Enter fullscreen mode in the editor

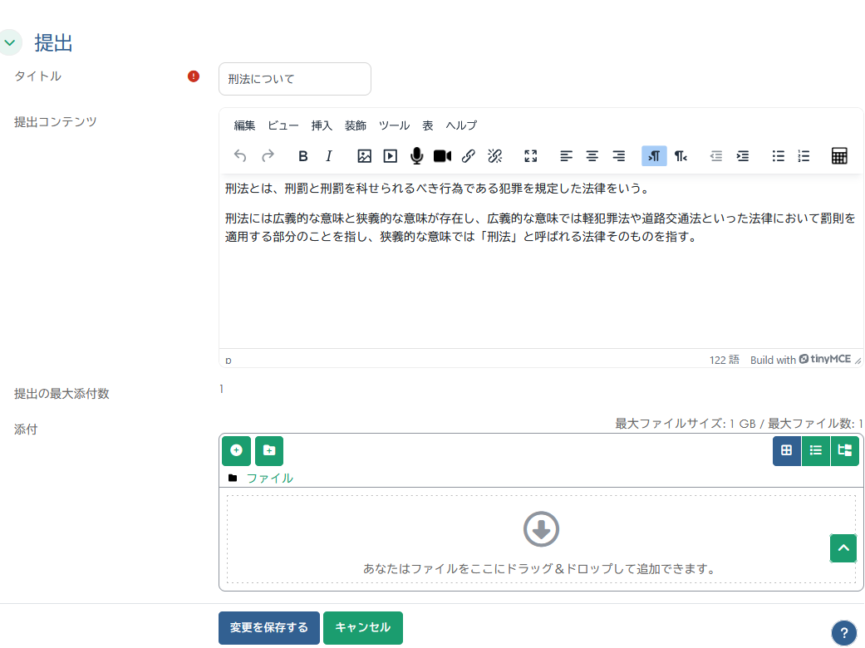pos(531,155)
